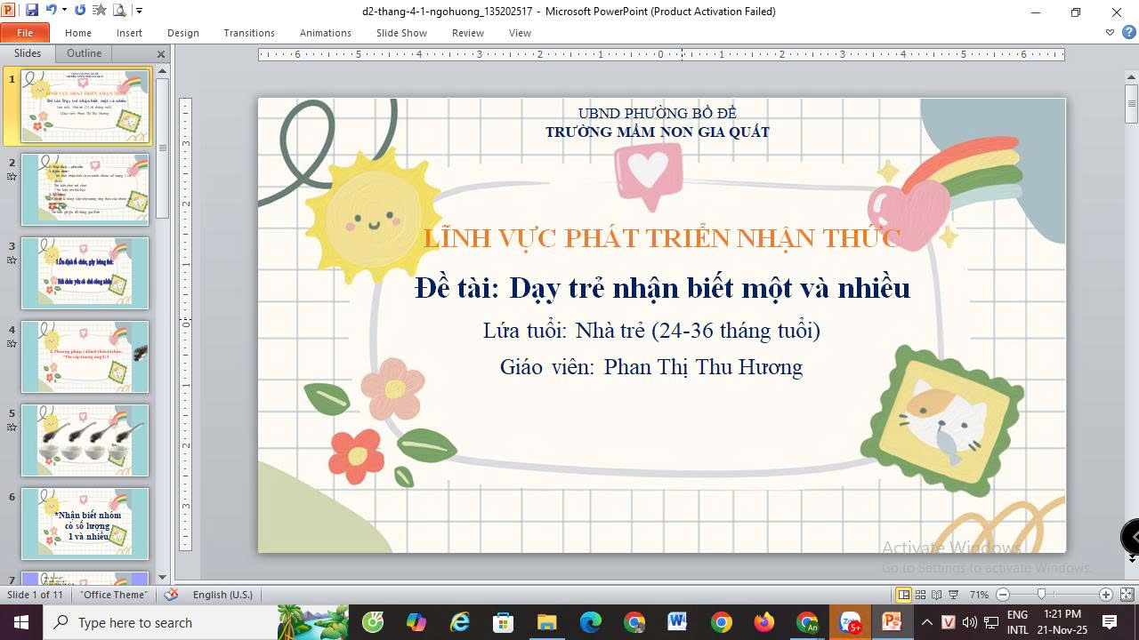This screenshot has width=1139, height=640.
Task: Click the English (U.S.) language button
Action: pos(222,595)
